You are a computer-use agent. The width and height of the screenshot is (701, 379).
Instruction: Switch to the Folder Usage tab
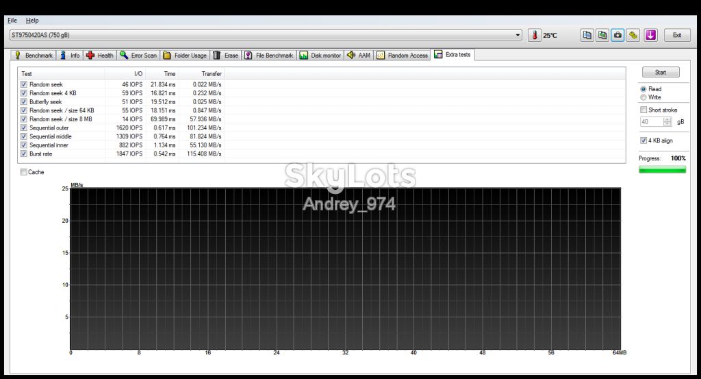pos(185,55)
